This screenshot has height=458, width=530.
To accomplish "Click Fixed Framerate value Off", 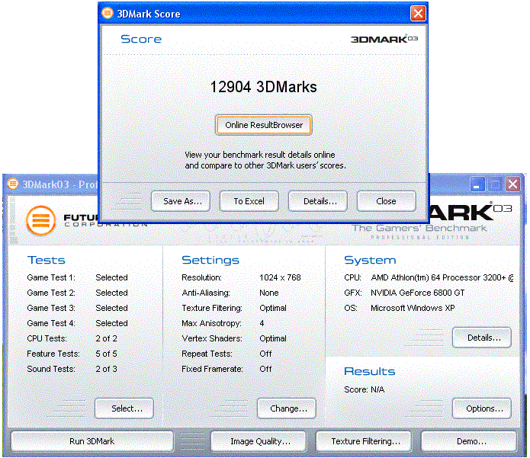I will click(265, 369).
